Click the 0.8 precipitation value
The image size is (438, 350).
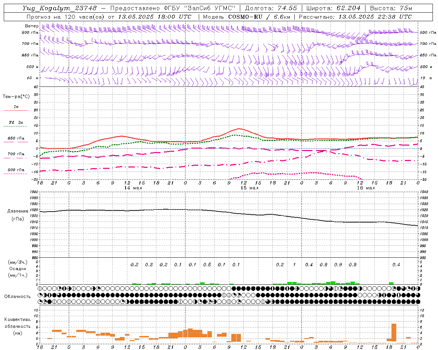pyautogui.click(x=323, y=265)
